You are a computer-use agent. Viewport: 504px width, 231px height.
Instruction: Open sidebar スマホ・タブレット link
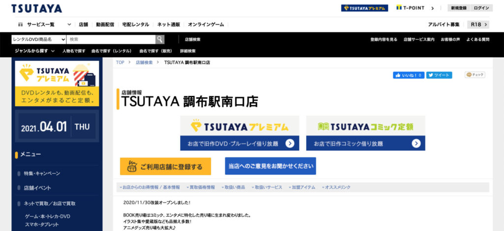tap(42, 225)
